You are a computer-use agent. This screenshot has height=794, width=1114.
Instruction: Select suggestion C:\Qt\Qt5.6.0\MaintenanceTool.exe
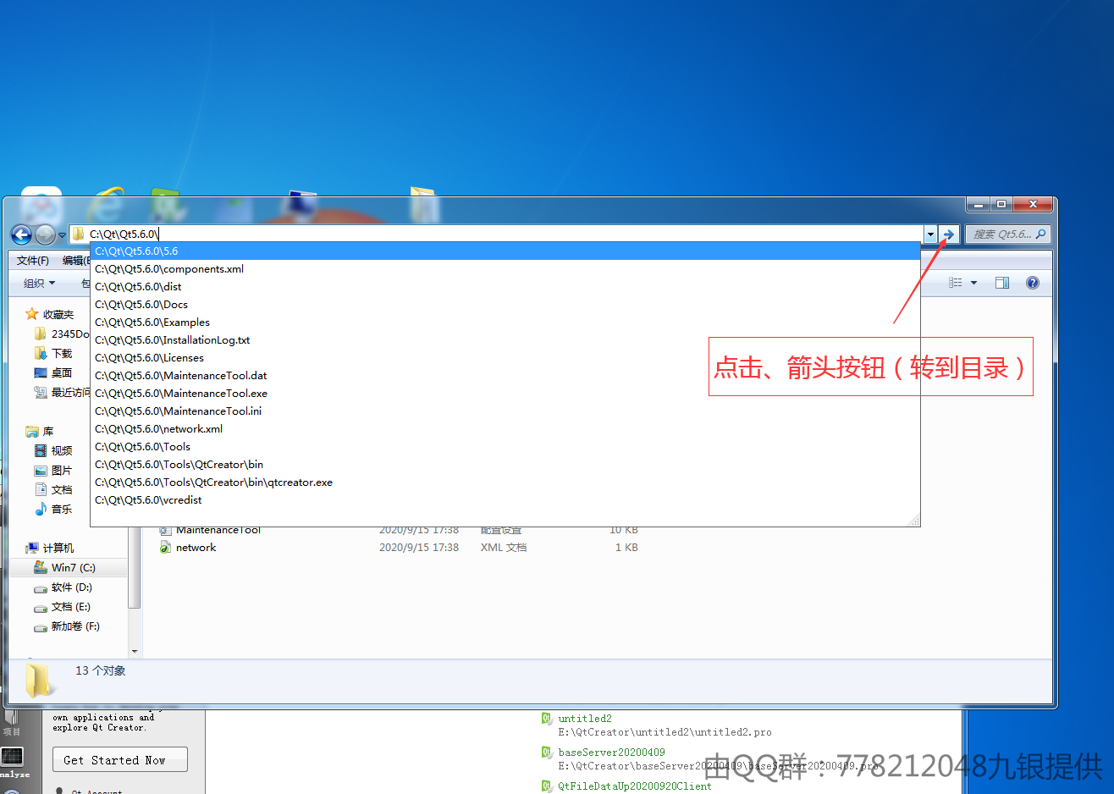pos(505,394)
